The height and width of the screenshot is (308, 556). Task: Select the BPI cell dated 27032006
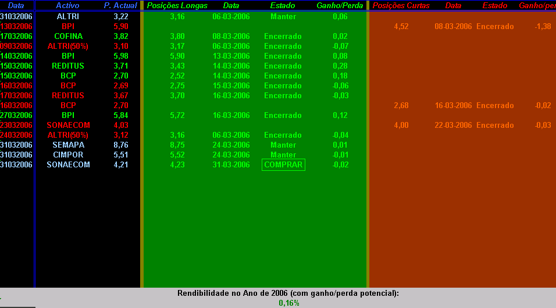67,115
